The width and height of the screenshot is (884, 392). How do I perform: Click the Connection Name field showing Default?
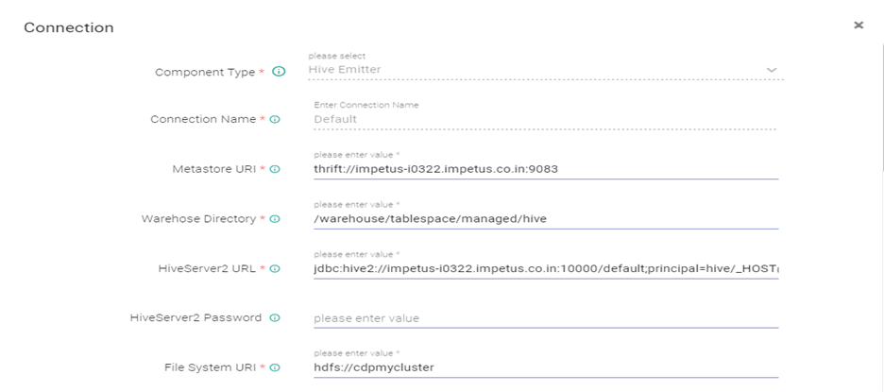click(543, 119)
